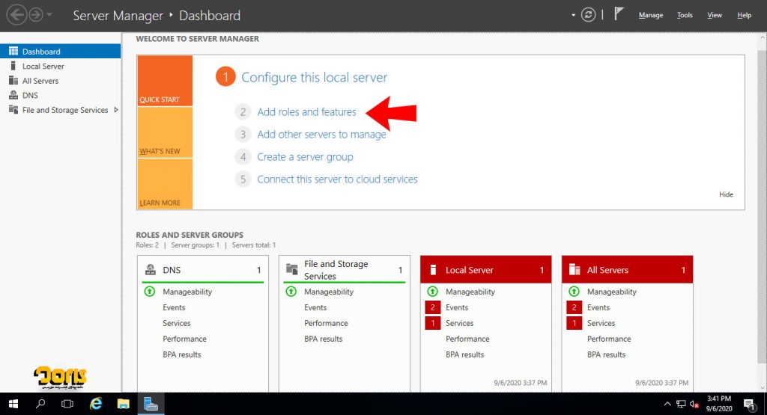Open the dropdown arrow beside refresh
The image size is (767, 415).
pyautogui.click(x=573, y=15)
